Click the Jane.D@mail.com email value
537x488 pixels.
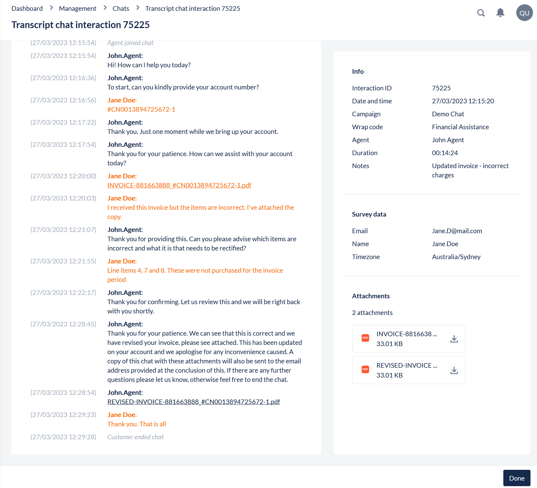457,231
